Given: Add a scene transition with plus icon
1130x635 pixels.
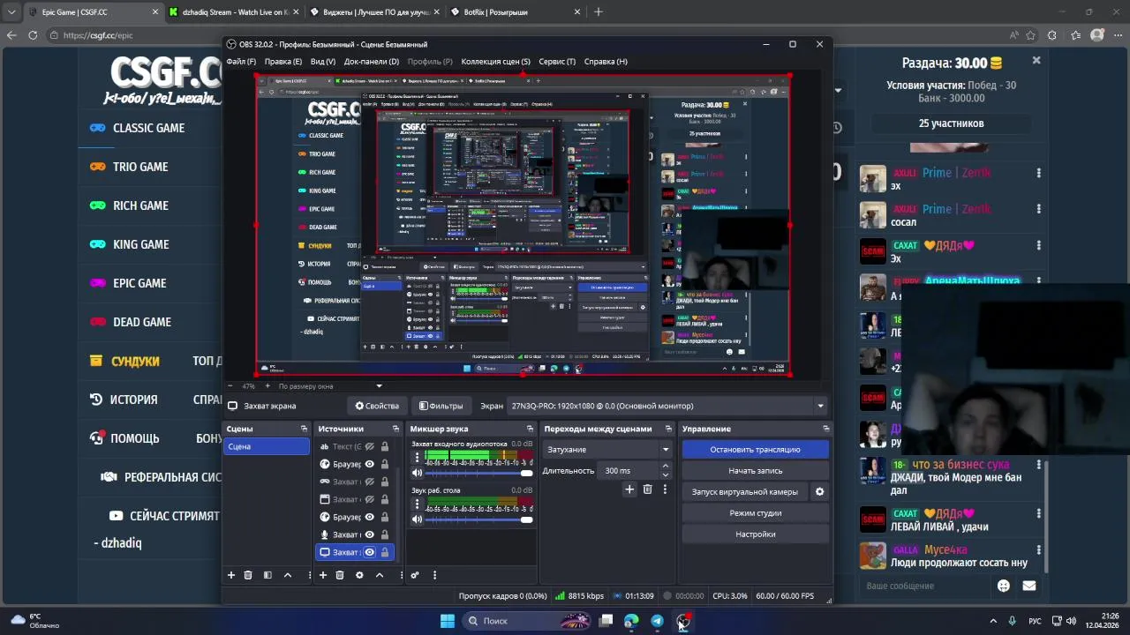Looking at the screenshot, I should coord(629,489).
